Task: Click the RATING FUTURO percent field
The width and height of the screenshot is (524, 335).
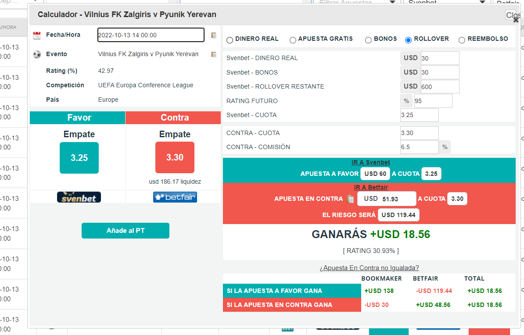Action: click(x=433, y=101)
